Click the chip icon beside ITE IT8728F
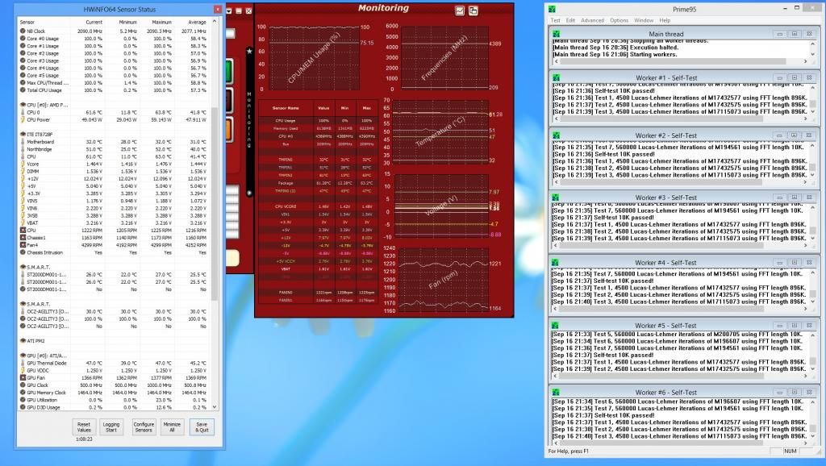This screenshot has width=826, height=466. [x=23, y=135]
